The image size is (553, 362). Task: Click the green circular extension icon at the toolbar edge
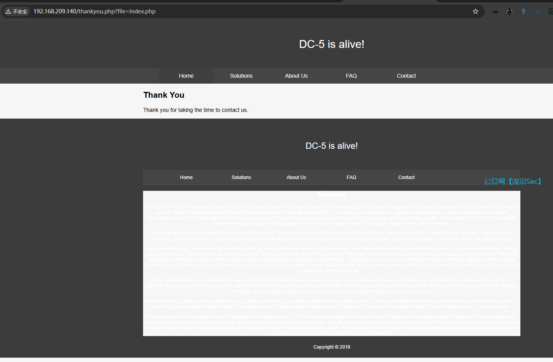coord(551,11)
